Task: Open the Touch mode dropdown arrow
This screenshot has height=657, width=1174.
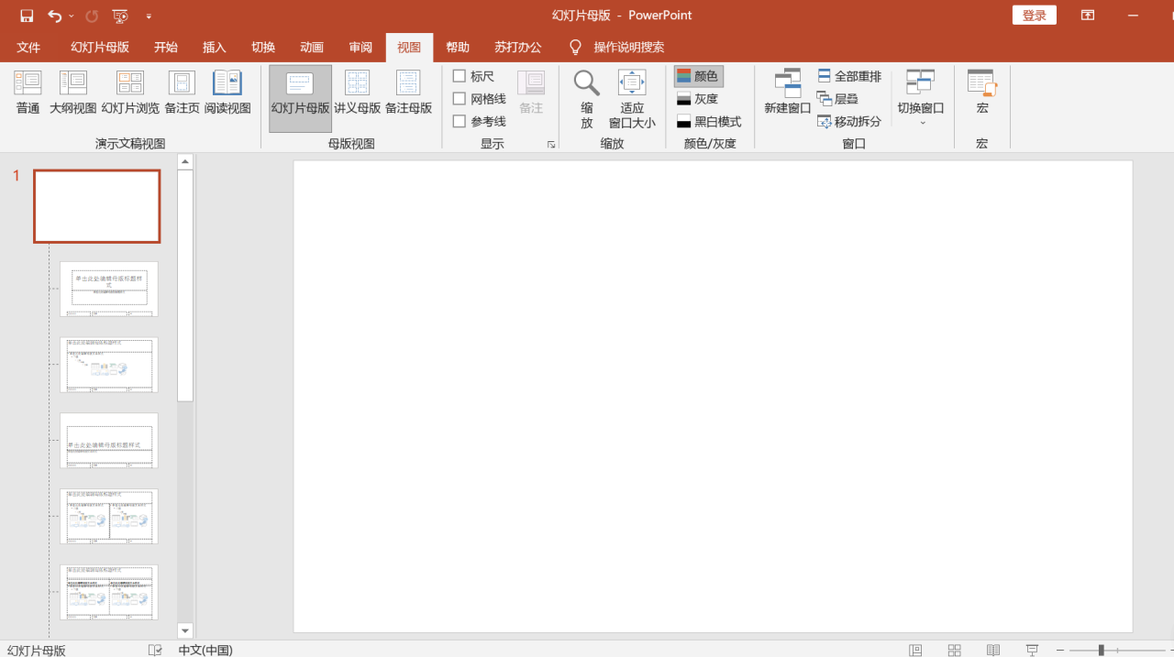Action: pyautogui.click(x=149, y=16)
